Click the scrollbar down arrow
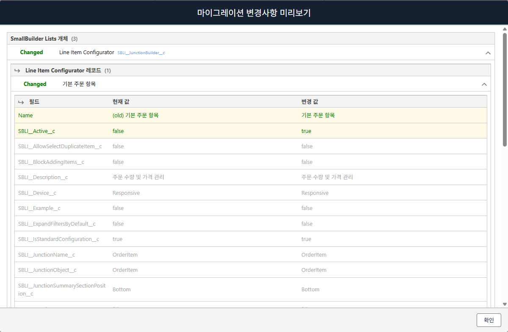The image size is (508, 332). [x=504, y=304]
